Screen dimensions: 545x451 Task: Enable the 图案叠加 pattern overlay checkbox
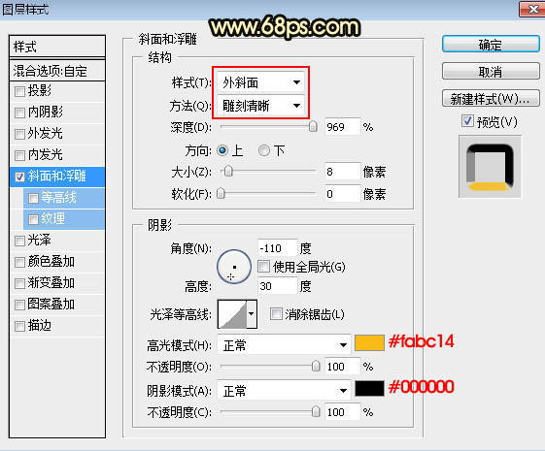point(19,305)
